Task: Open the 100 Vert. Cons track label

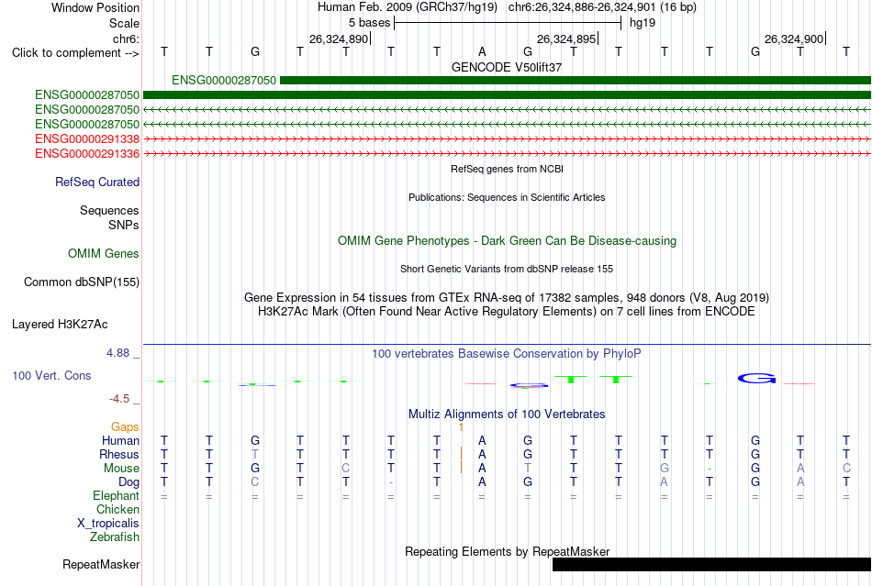Action: click(x=51, y=375)
